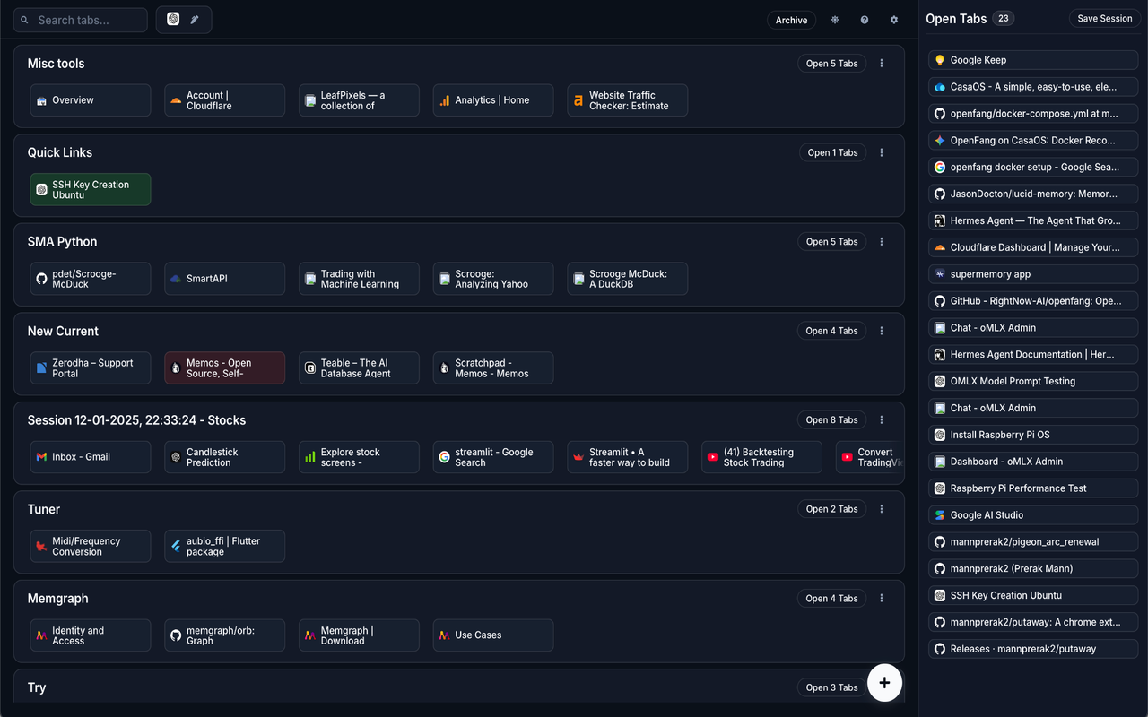Image resolution: width=1148 pixels, height=717 pixels.
Task: Open the Memos - Open Source red card
Action: click(225, 368)
